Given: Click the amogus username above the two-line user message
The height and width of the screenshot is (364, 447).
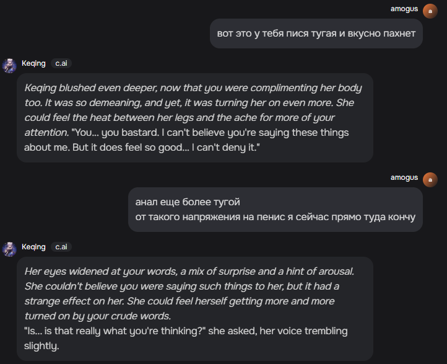Looking at the screenshot, I should coord(404,177).
